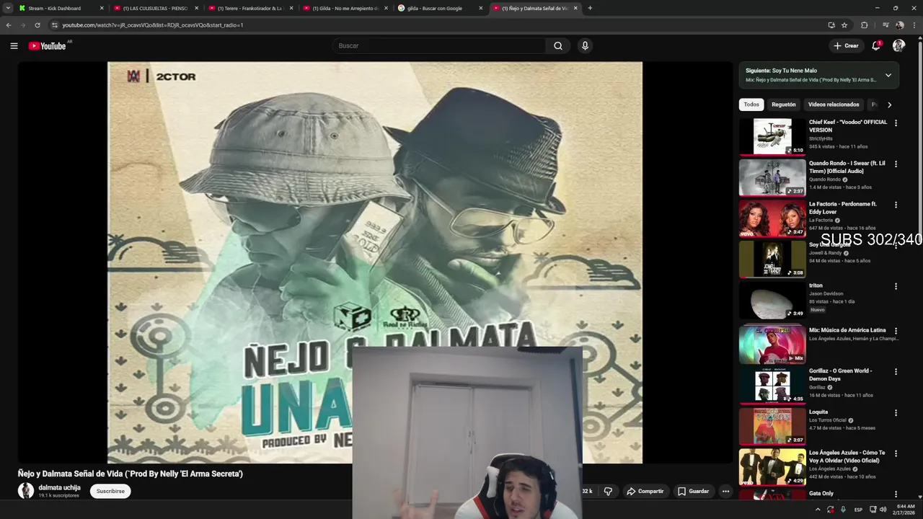Viewport: 923px width, 519px height.
Task: Save the video with Guardar
Action: [693, 491]
